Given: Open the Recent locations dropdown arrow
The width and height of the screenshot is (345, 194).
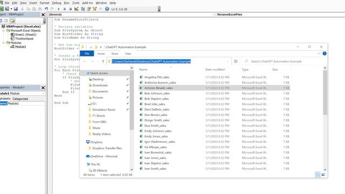Looking at the screenshot, I should coord(98,61).
